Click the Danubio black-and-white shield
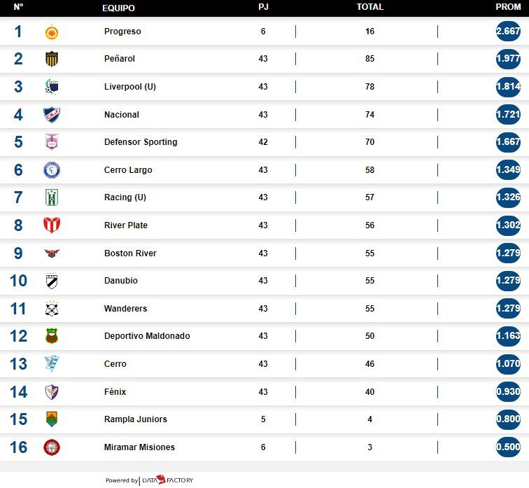Viewport: 529px width, 488px height. pos(52,281)
